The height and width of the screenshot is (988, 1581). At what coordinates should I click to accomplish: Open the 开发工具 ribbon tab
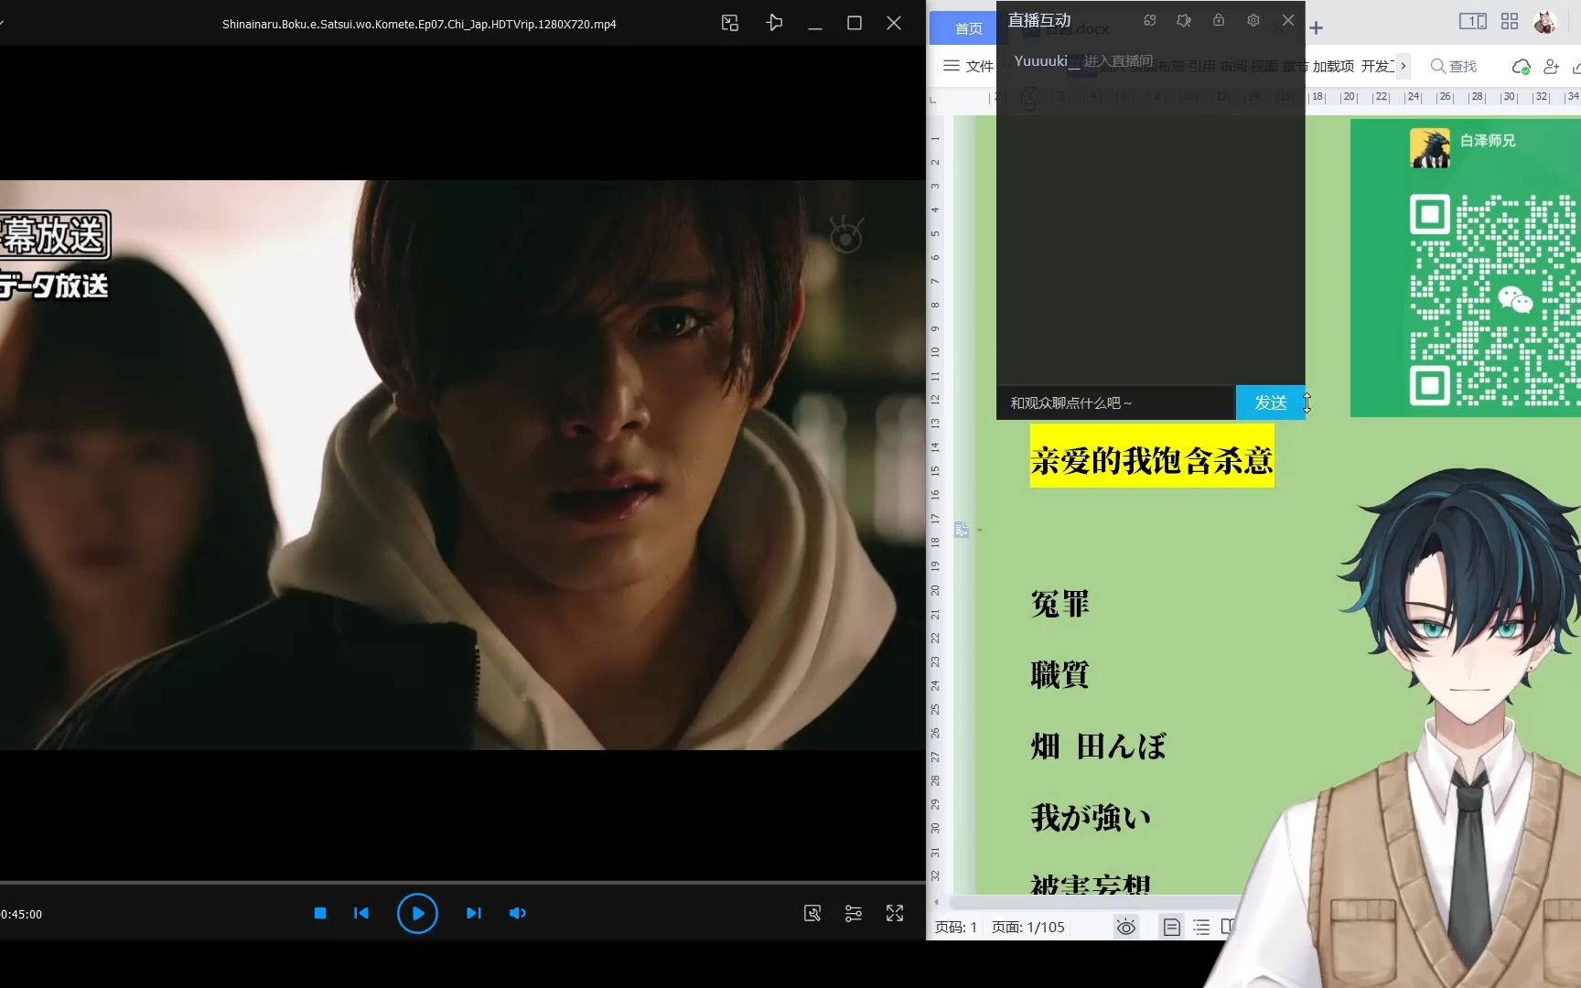pos(1377,66)
